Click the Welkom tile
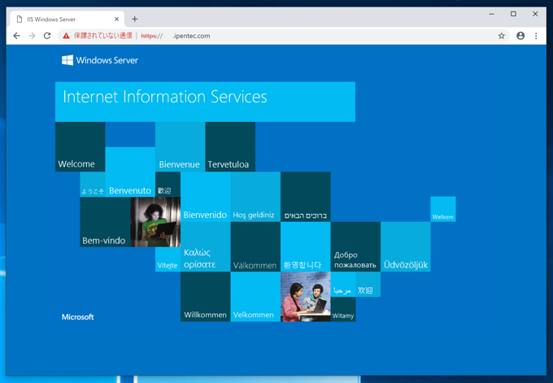Image resolution: width=553 pixels, height=383 pixels. point(443,209)
